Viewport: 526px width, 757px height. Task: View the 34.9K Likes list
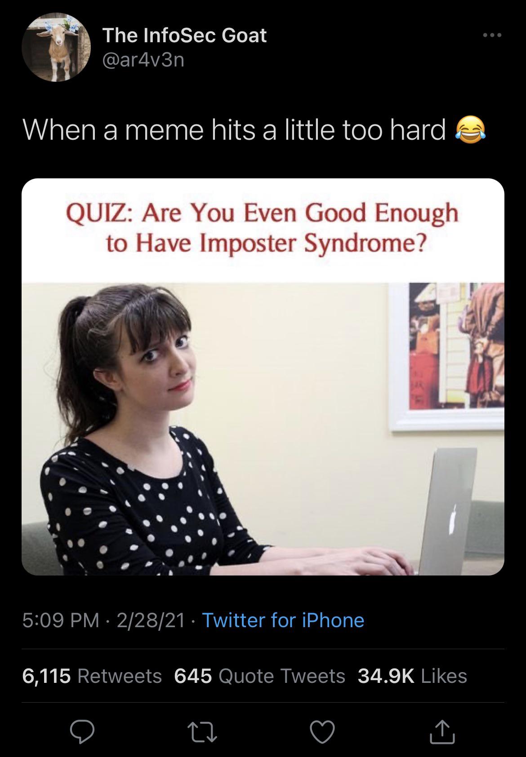tap(412, 676)
